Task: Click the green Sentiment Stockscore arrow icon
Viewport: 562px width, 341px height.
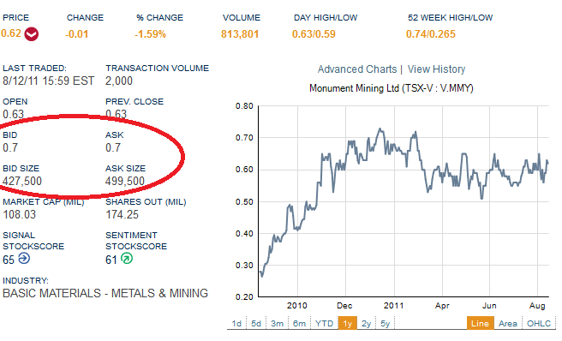Action: pyautogui.click(x=127, y=258)
